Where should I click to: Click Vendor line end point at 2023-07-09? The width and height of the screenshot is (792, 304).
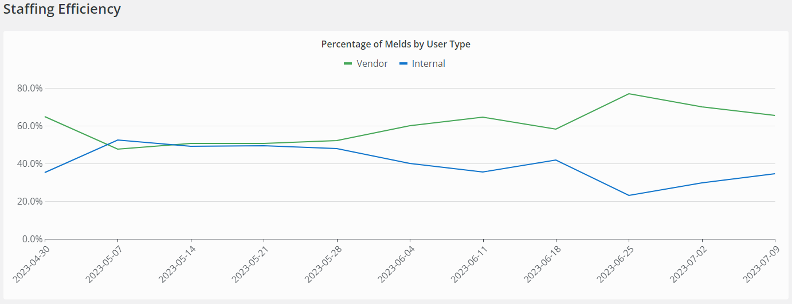tap(775, 115)
